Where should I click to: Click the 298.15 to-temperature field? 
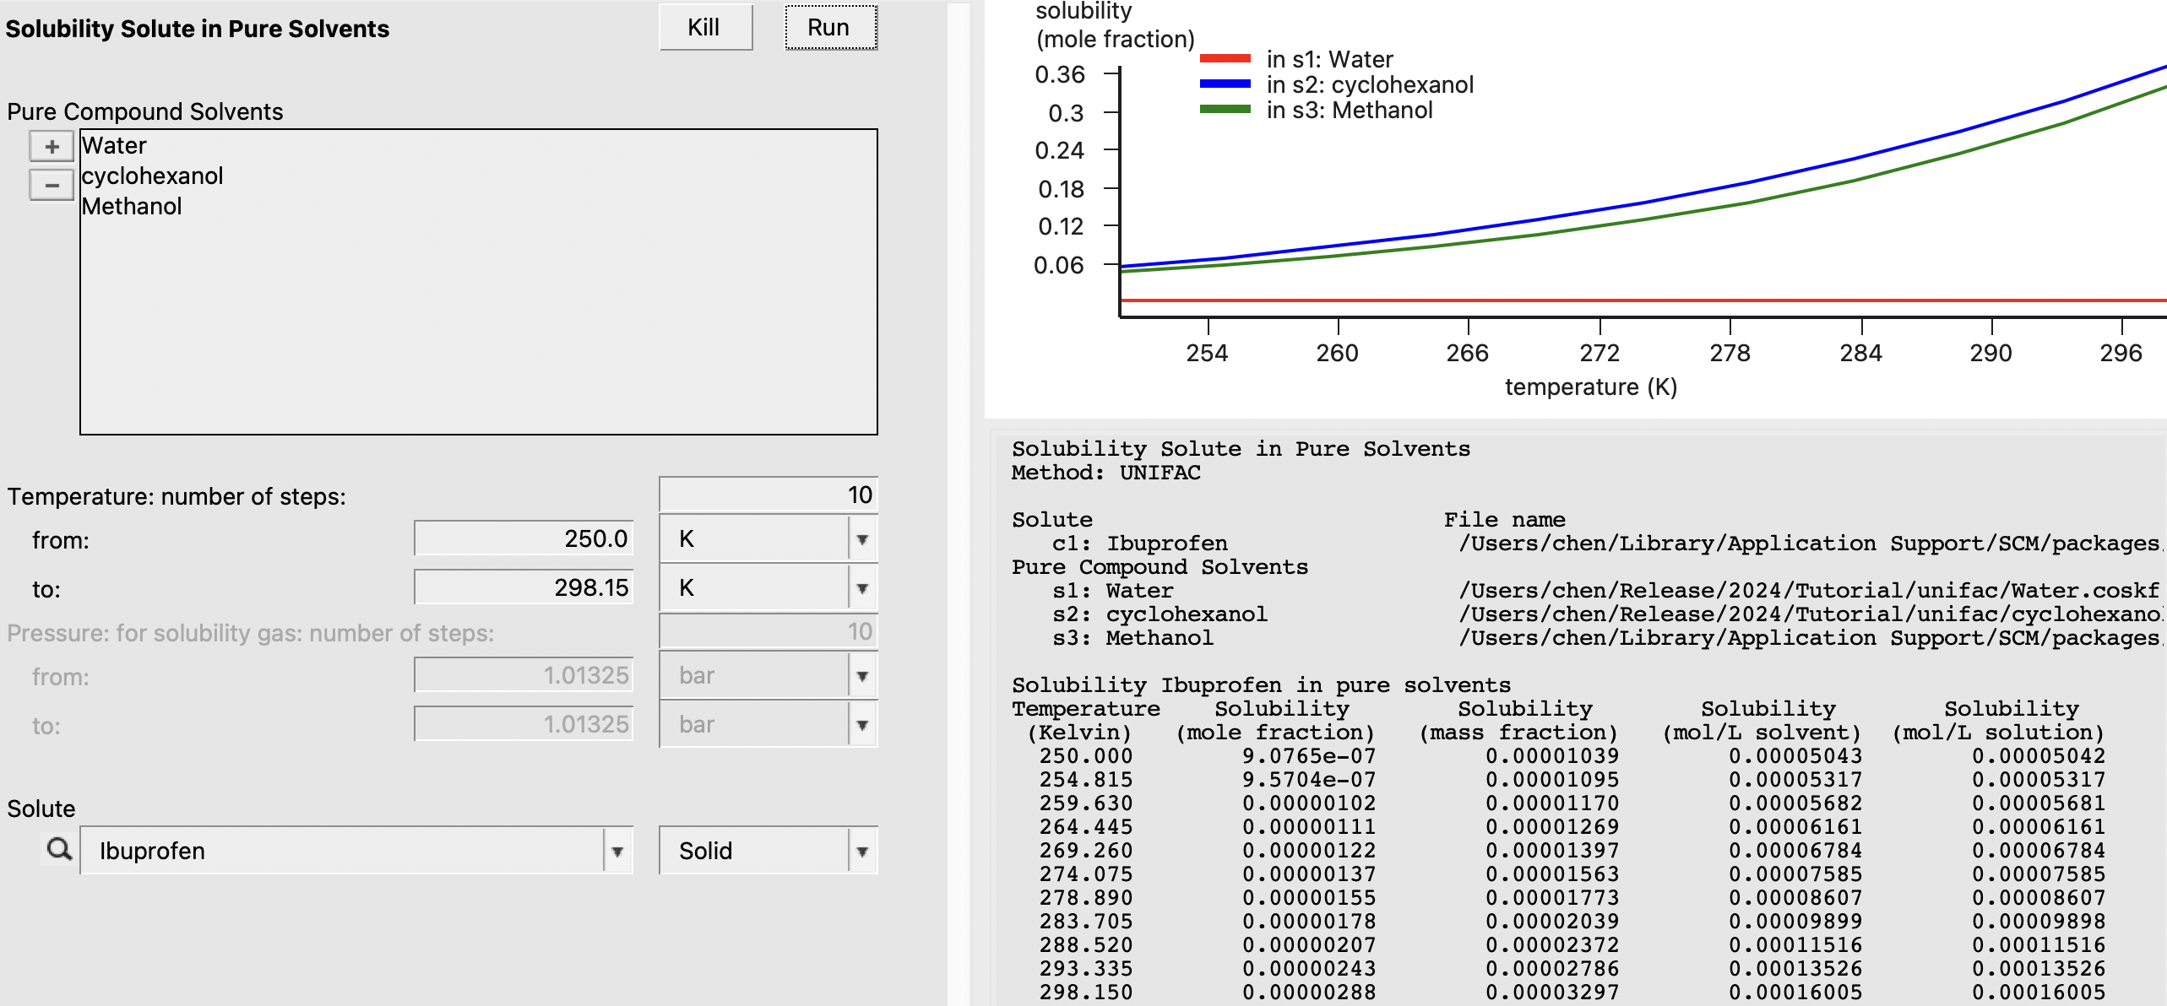[524, 588]
